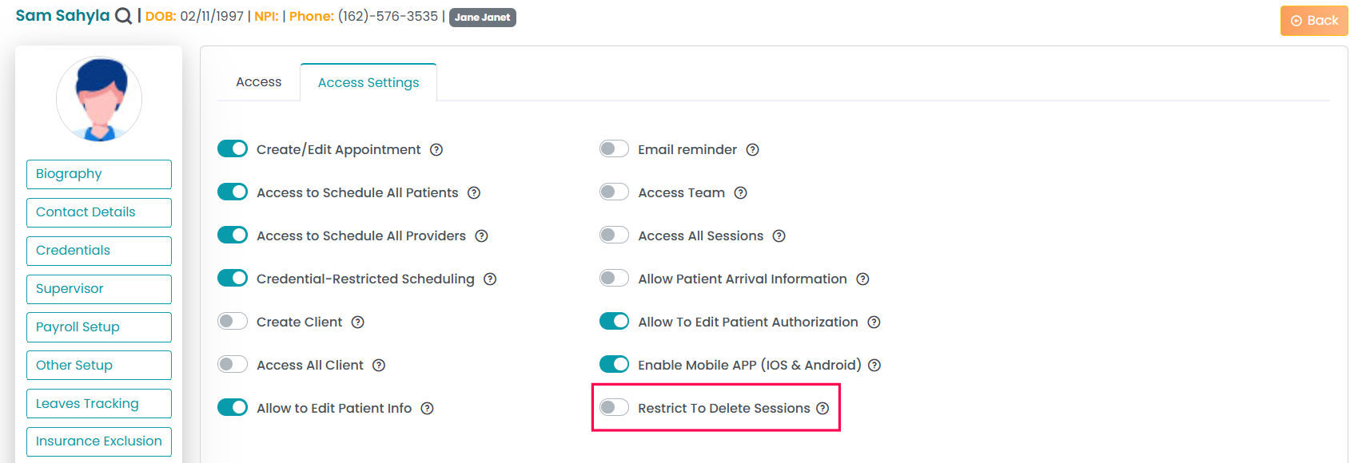
Task: Click help icon next to Create/Edit Appointment
Action: point(436,150)
